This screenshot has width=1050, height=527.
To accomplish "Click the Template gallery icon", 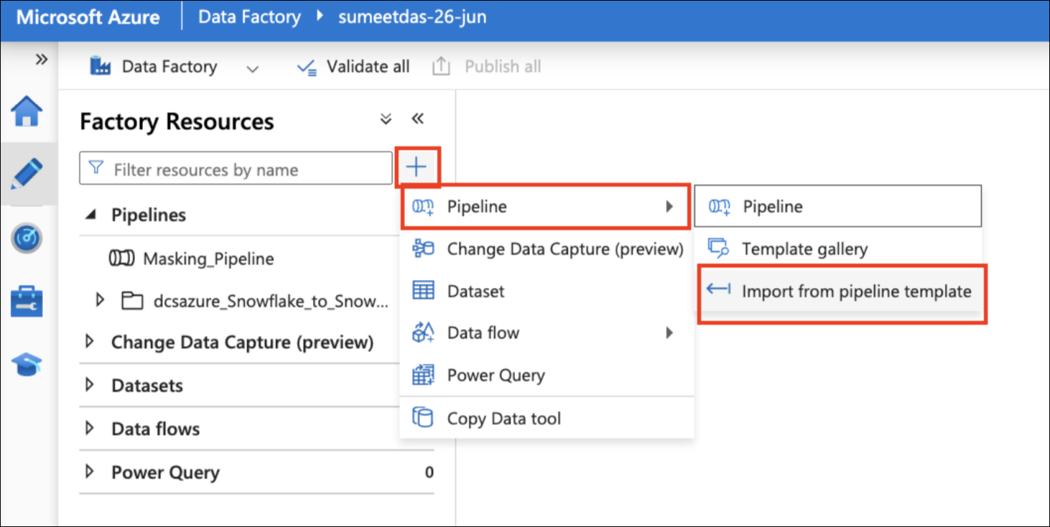I will (x=719, y=248).
